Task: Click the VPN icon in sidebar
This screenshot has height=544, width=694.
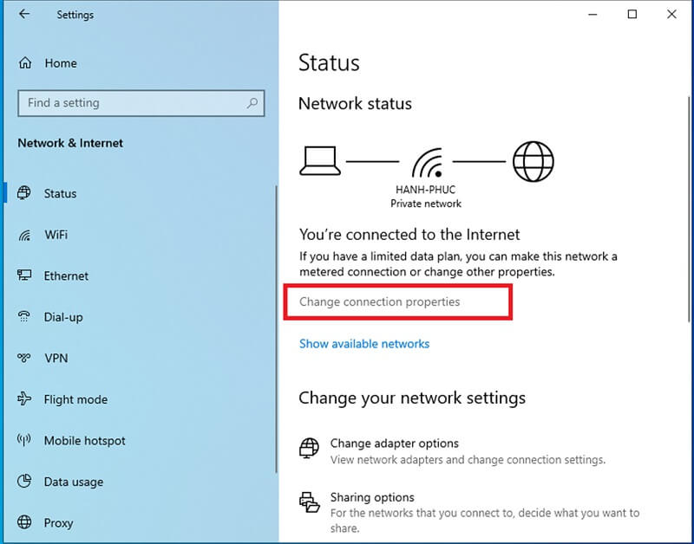Action: point(25,358)
